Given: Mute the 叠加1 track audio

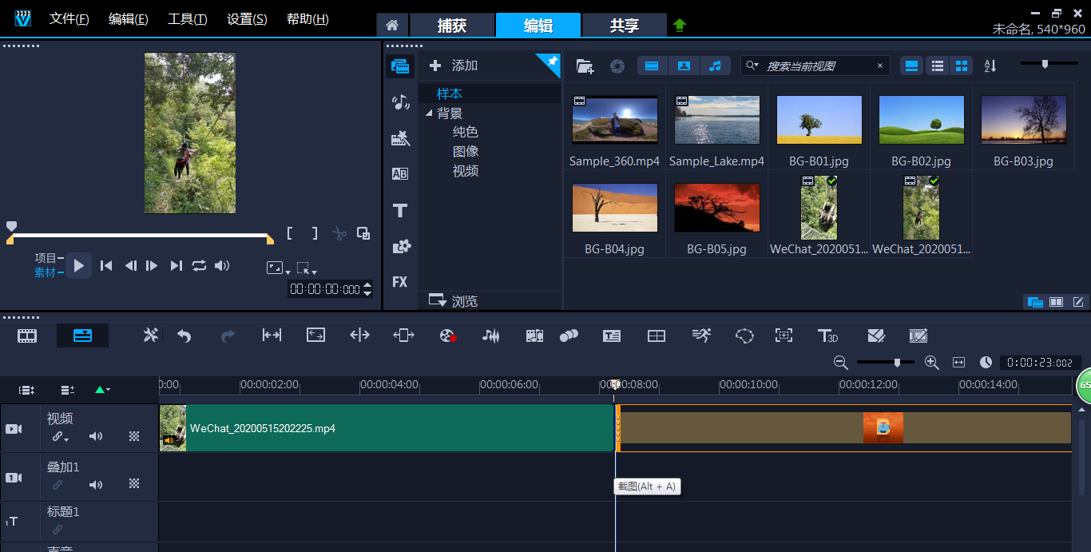Looking at the screenshot, I should (96, 485).
